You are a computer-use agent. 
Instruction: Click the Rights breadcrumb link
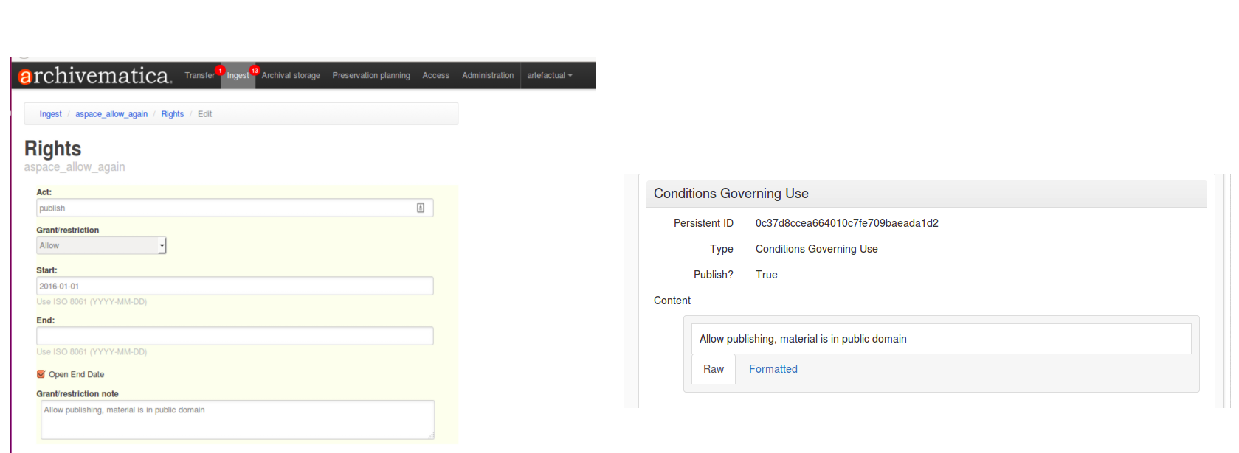coord(172,114)
